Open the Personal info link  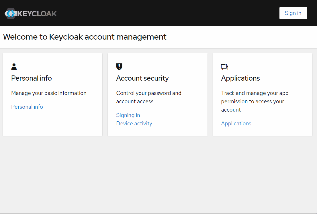click(27, 107)
